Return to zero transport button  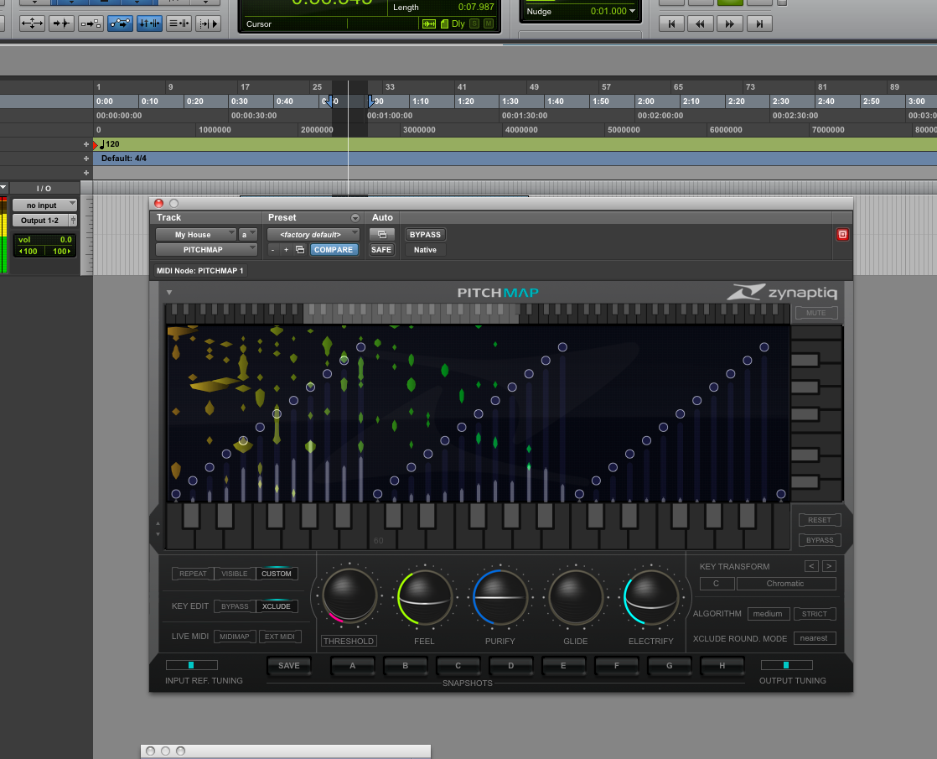671,24
